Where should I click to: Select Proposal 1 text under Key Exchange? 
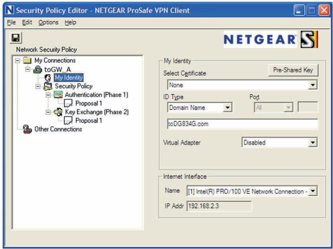click(x=89, y=120)
